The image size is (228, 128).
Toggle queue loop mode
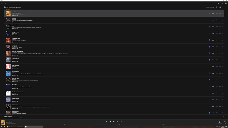[x=216, y=7]
